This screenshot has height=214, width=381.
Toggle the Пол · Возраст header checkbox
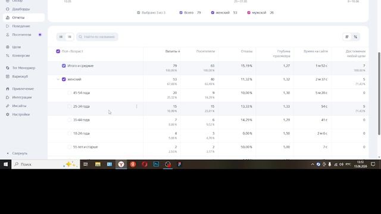click(x=58, y=51)
